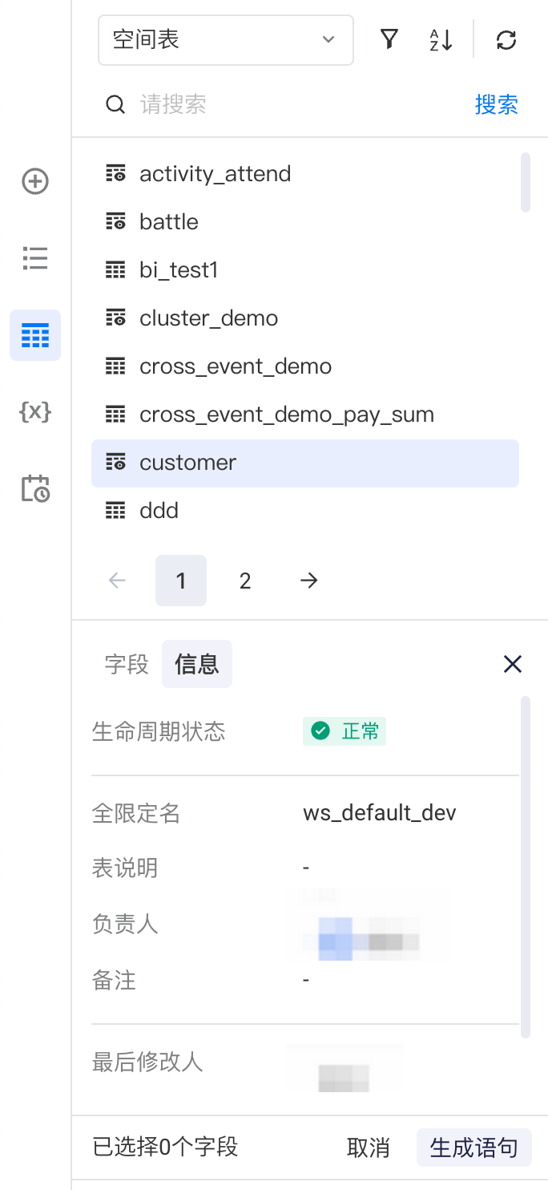Image resolution: width=548 pixels, height=1190 pixels.
Task: Click the 生命周期状态 label
Action: [159, 731]
